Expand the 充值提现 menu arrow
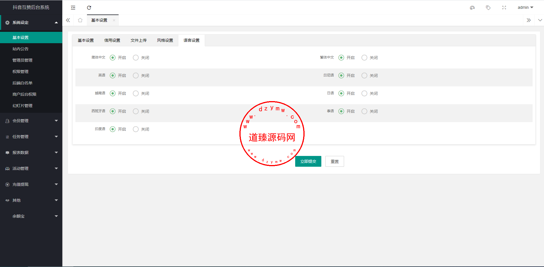 click(x=56, y=184)
